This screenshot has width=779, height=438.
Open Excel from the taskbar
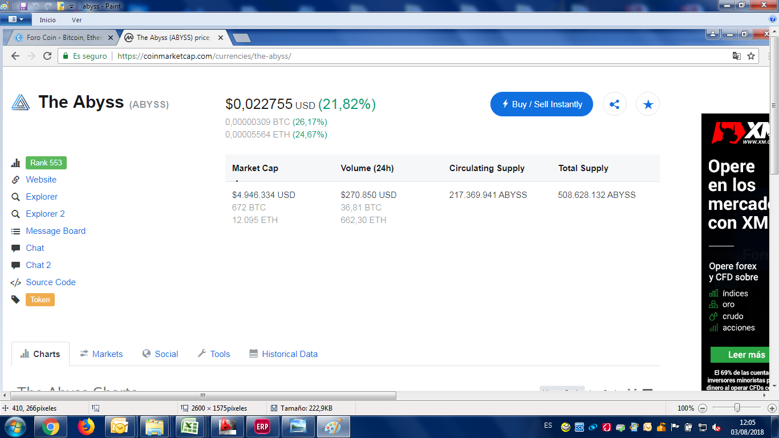[190, 427]
